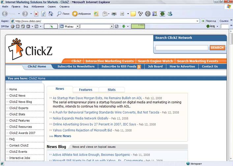Click the ClickZ logo image
Viewport: 233px width, 166px height.
(x=30, y=50)
